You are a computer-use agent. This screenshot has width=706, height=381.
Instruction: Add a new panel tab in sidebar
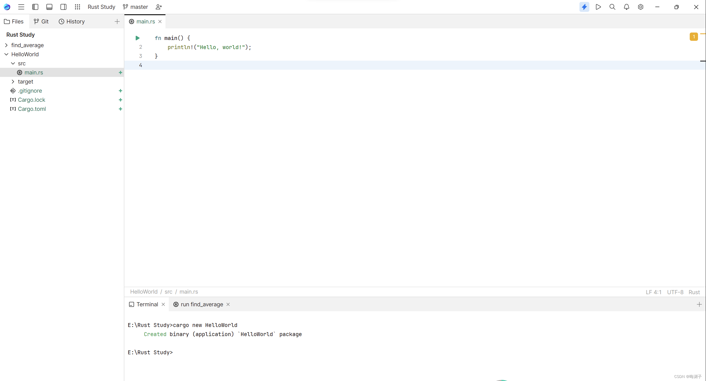pos(117,22)
